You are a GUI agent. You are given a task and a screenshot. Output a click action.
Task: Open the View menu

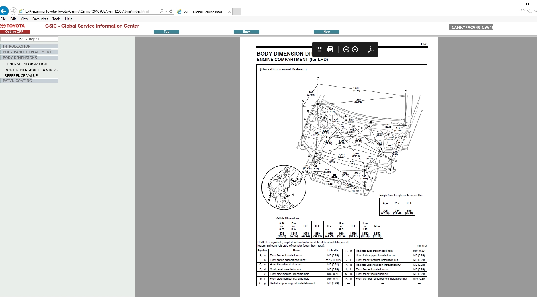click(x=24, y=19)
